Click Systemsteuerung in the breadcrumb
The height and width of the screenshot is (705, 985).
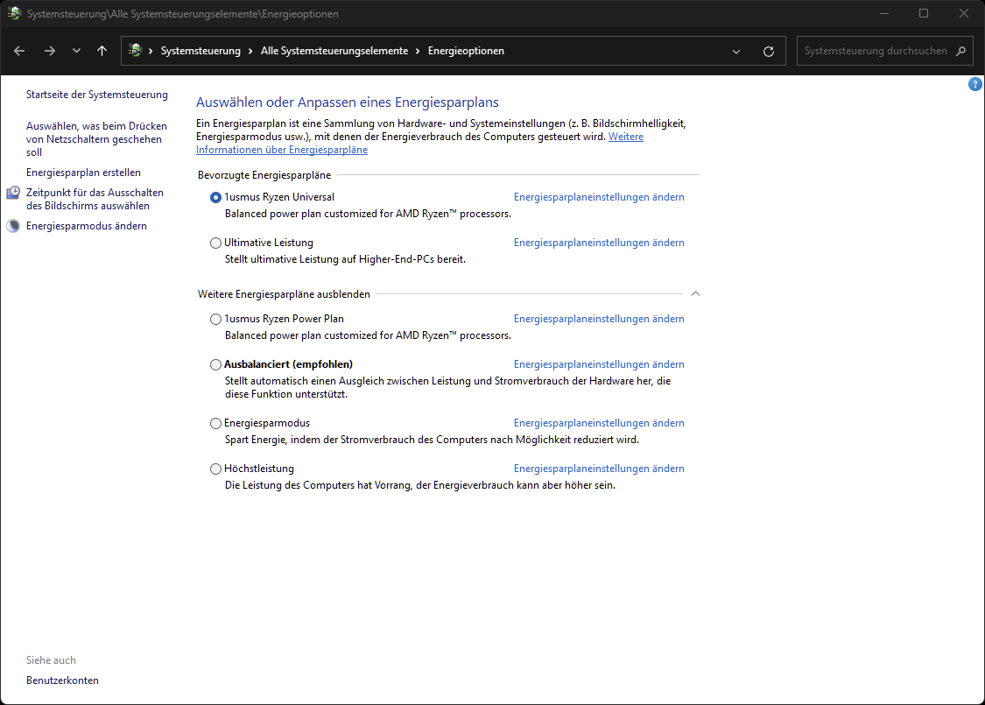201,51
